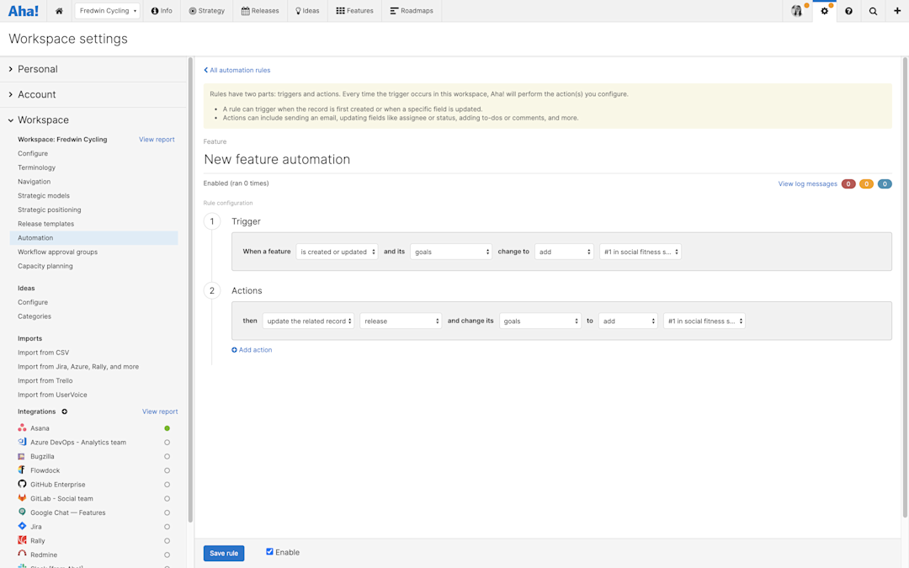The height and width of the screenshot is (568, 909).
Task: Click the search magnifier icon
Action: pyautogui.click(x=873, y=11)
